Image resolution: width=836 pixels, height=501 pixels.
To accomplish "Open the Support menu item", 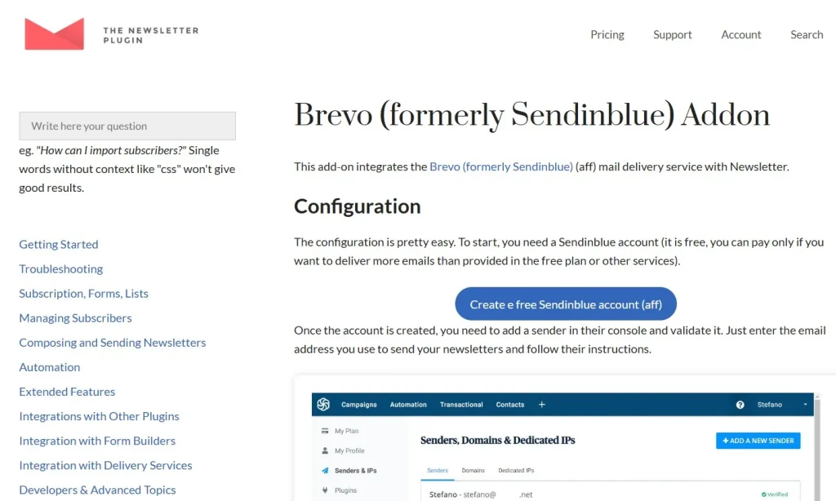I will (673, 34).
